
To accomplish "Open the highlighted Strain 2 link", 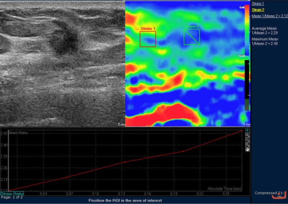I will pyautogui.click(x=258, y=10).
